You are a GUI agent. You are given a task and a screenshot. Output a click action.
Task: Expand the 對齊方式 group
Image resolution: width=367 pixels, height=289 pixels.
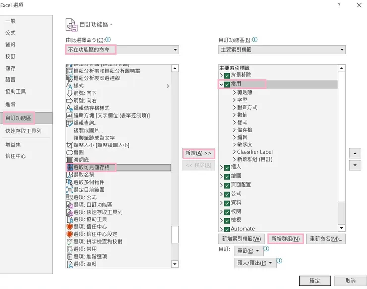click(234, 108)
